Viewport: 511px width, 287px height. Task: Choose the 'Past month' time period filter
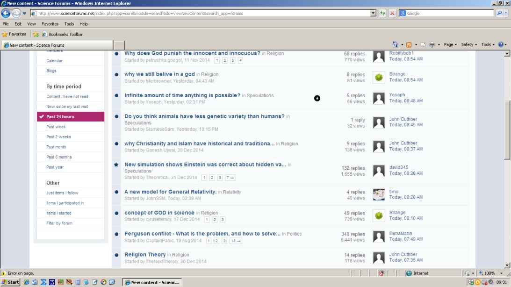pos(56,147)
